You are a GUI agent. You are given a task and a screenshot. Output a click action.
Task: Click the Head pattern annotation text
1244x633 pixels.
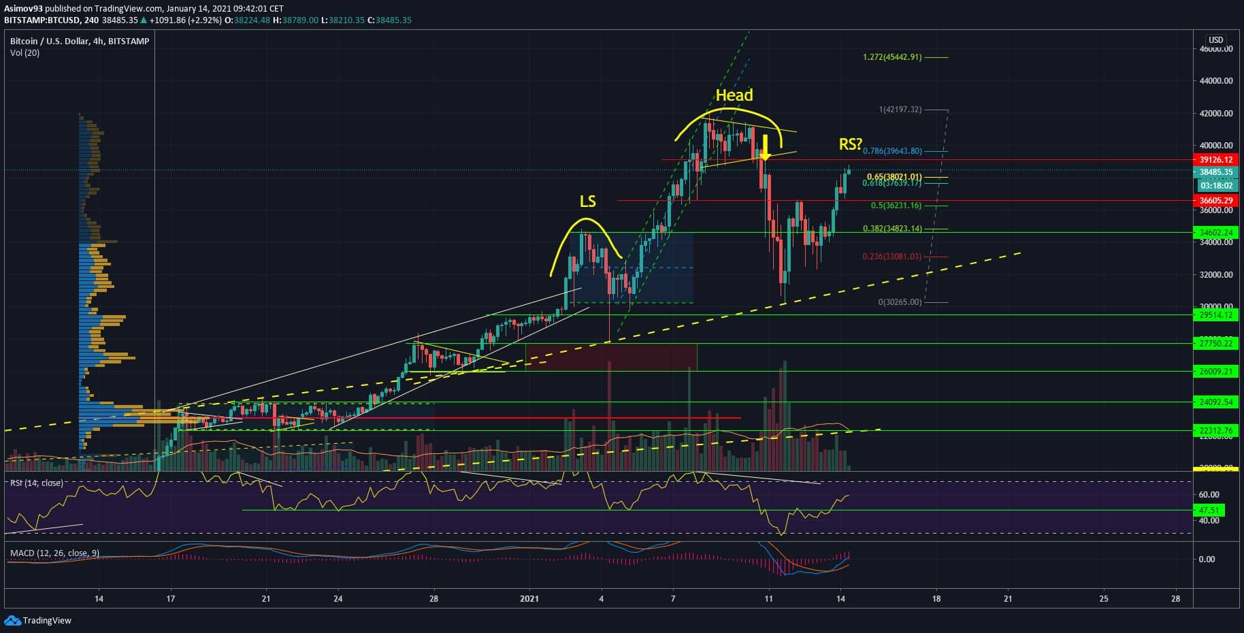click(x=734, y=95)
